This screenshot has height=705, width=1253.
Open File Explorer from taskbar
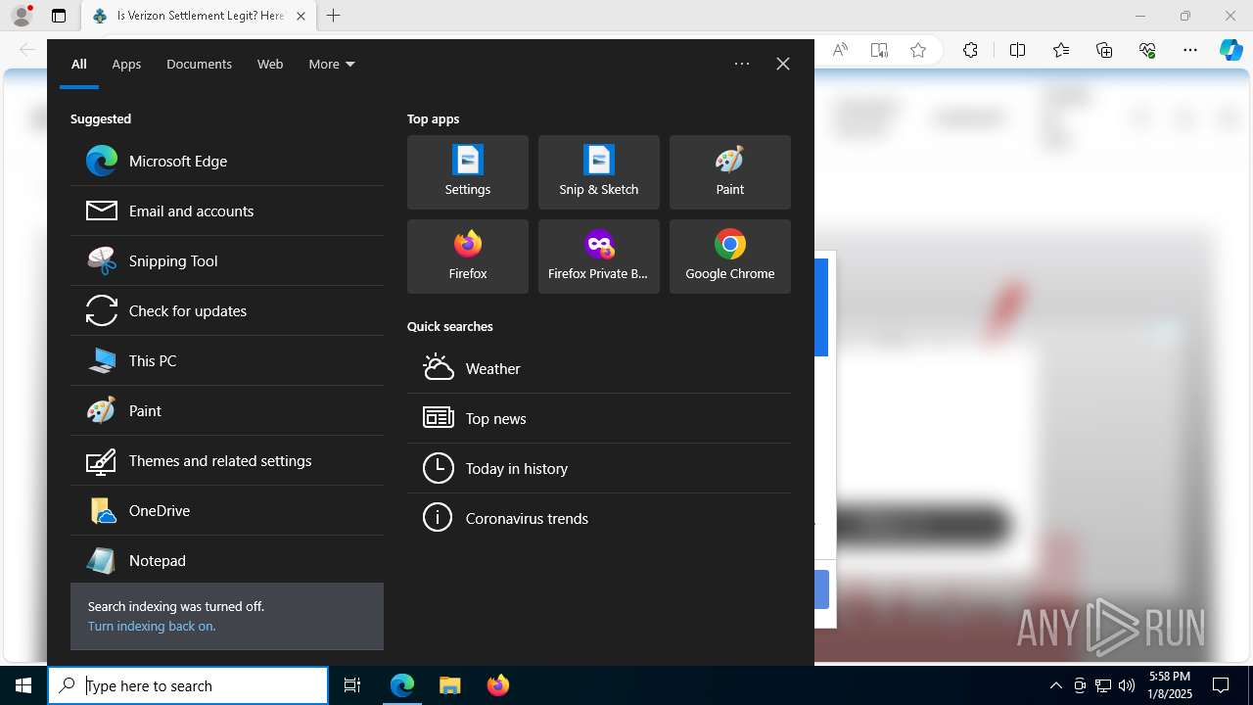(449, 685)
